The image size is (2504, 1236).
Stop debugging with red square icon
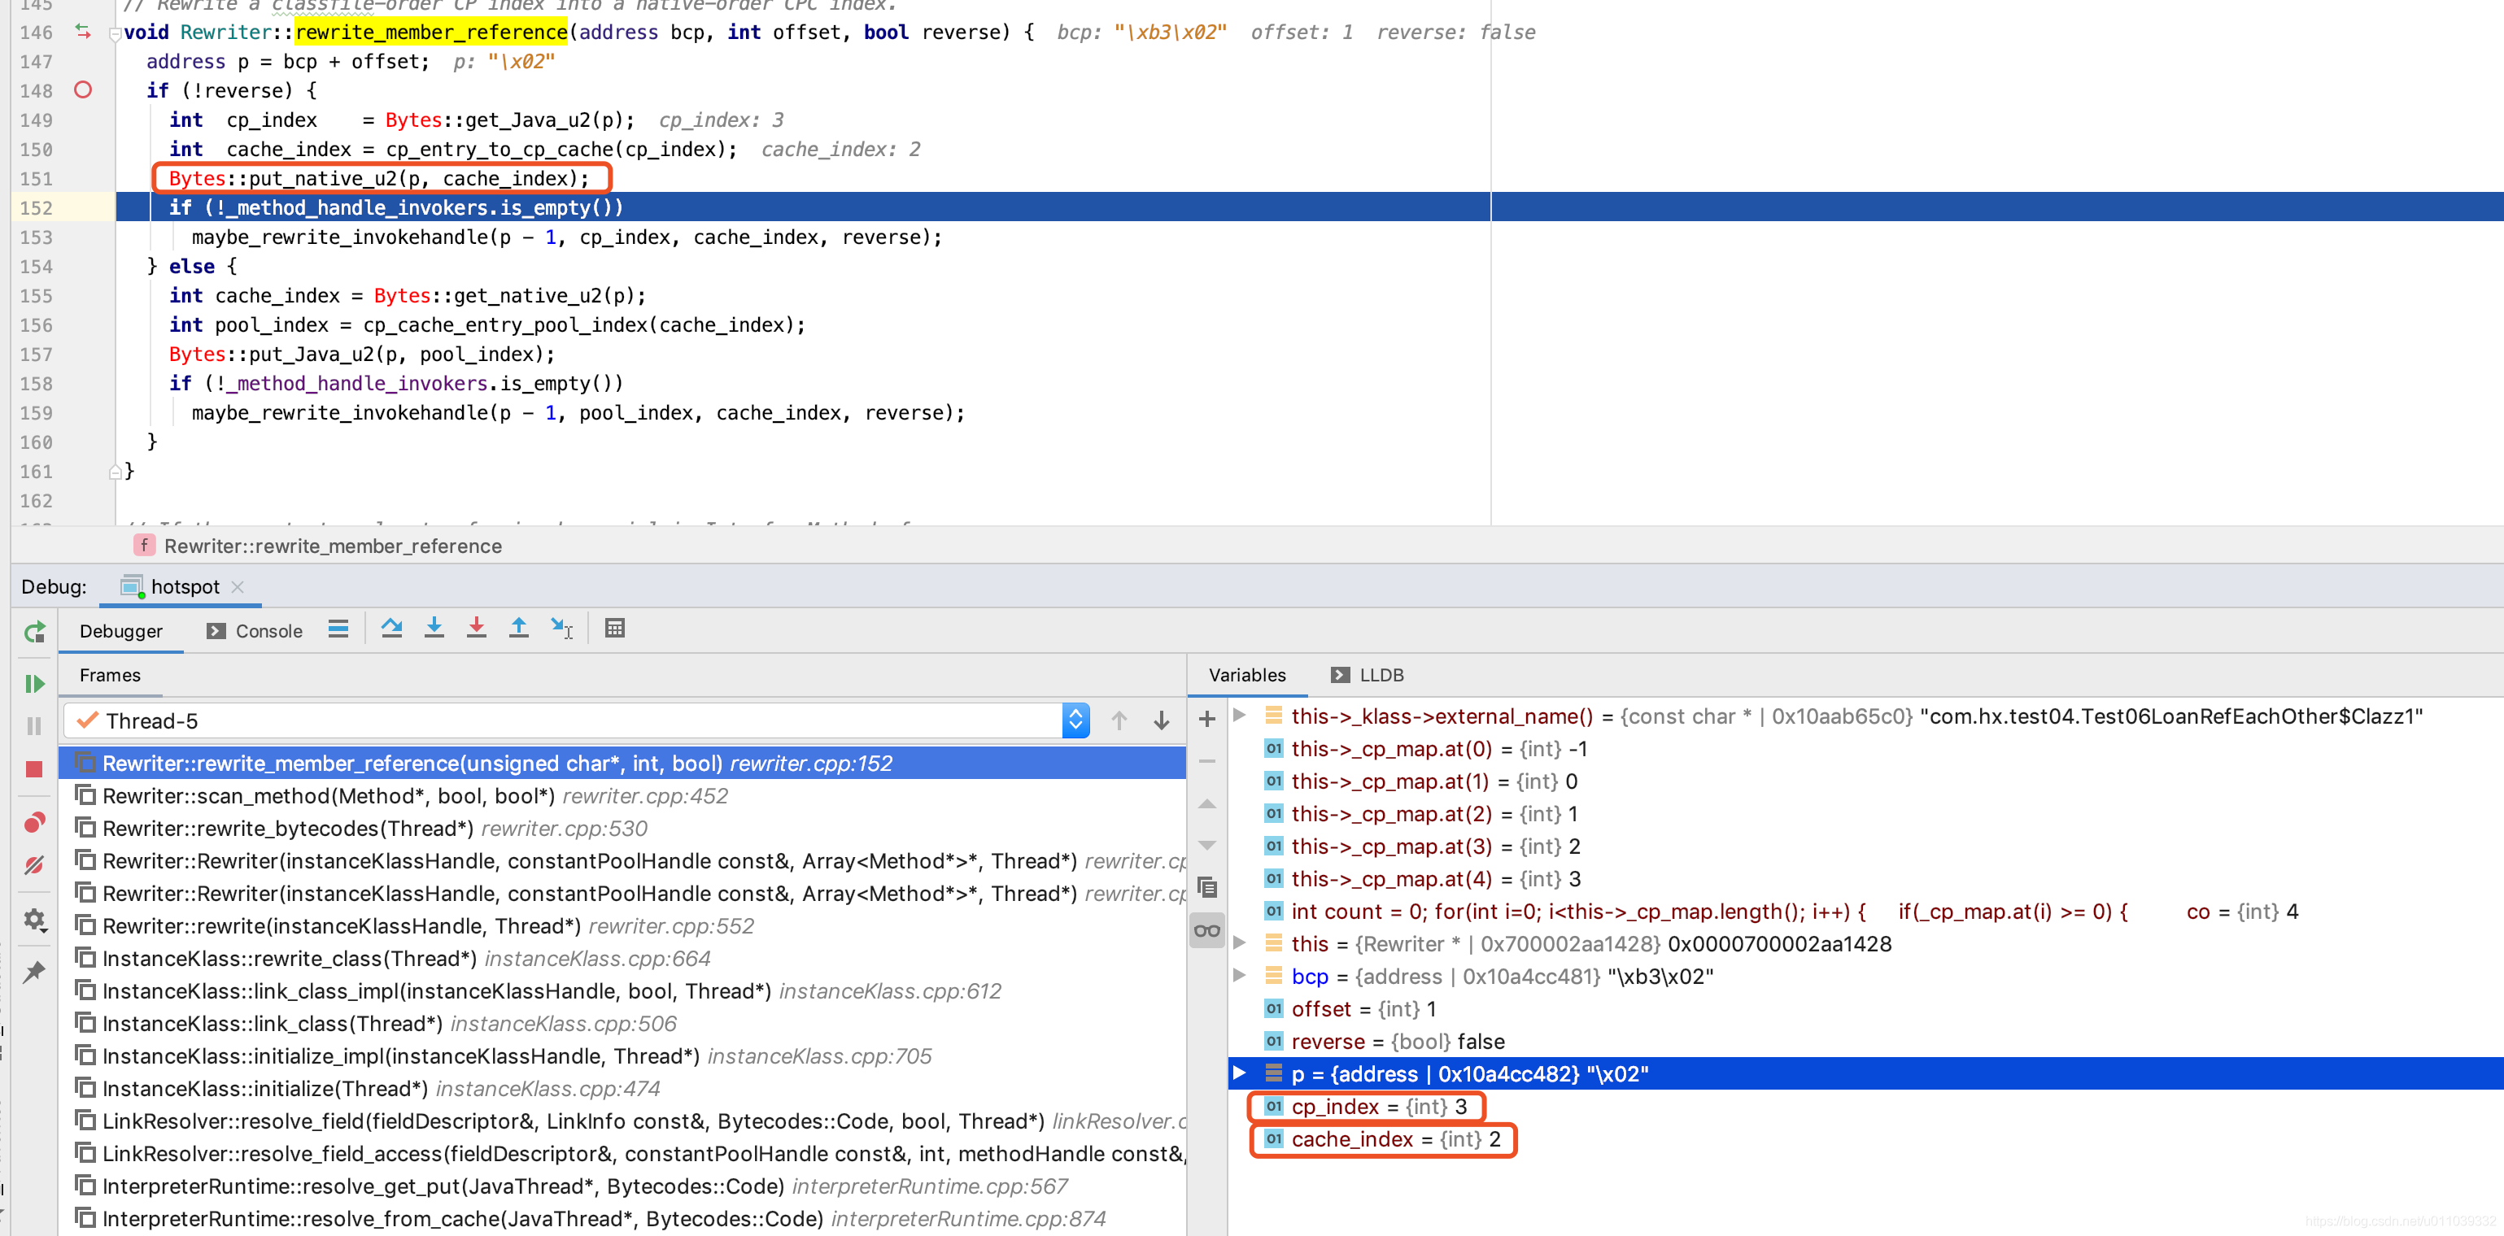pos(35,768)
